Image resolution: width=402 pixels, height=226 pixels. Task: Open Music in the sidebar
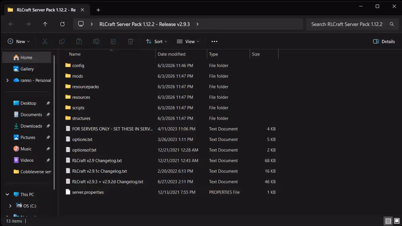coord(26,149)
